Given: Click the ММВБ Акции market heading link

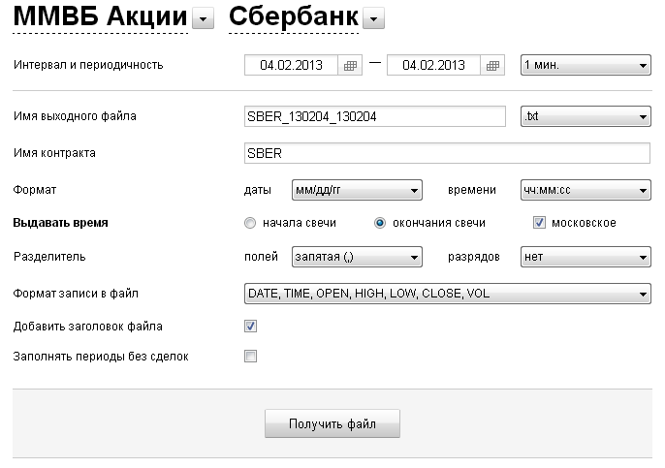Looking at the screenshot, I should 100,17.
